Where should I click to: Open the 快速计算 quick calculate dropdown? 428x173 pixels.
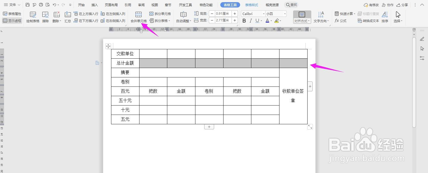[345, 14]
